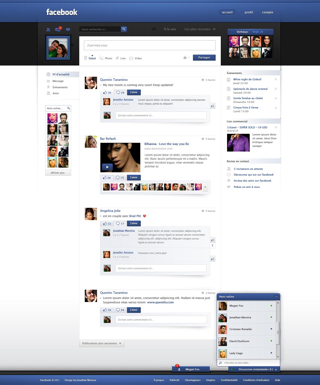Image resolution: width=320 pixels, height=385 pixels.
Task: Open friend requests icon in top bar
Action: (48, 29)
